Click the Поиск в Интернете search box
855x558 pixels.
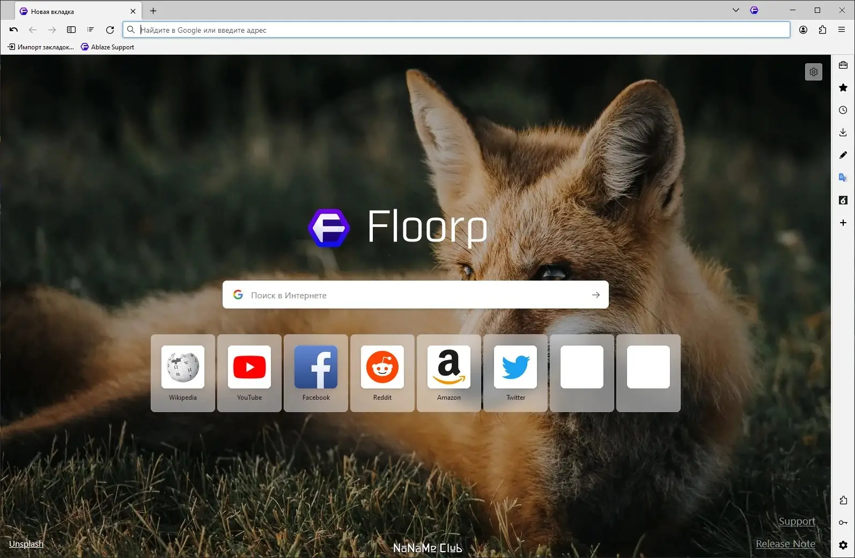[x=416, y=295]
